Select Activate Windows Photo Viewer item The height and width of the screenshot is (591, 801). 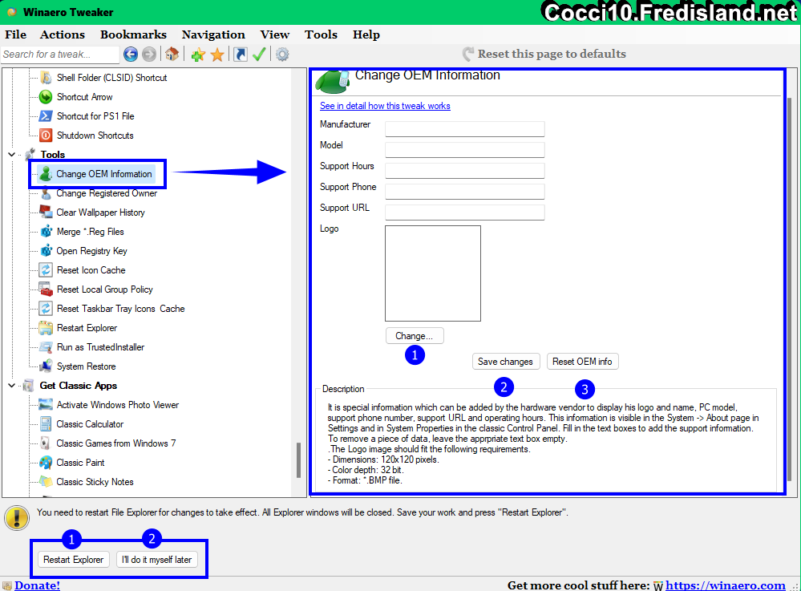click(x=118, y=405)
